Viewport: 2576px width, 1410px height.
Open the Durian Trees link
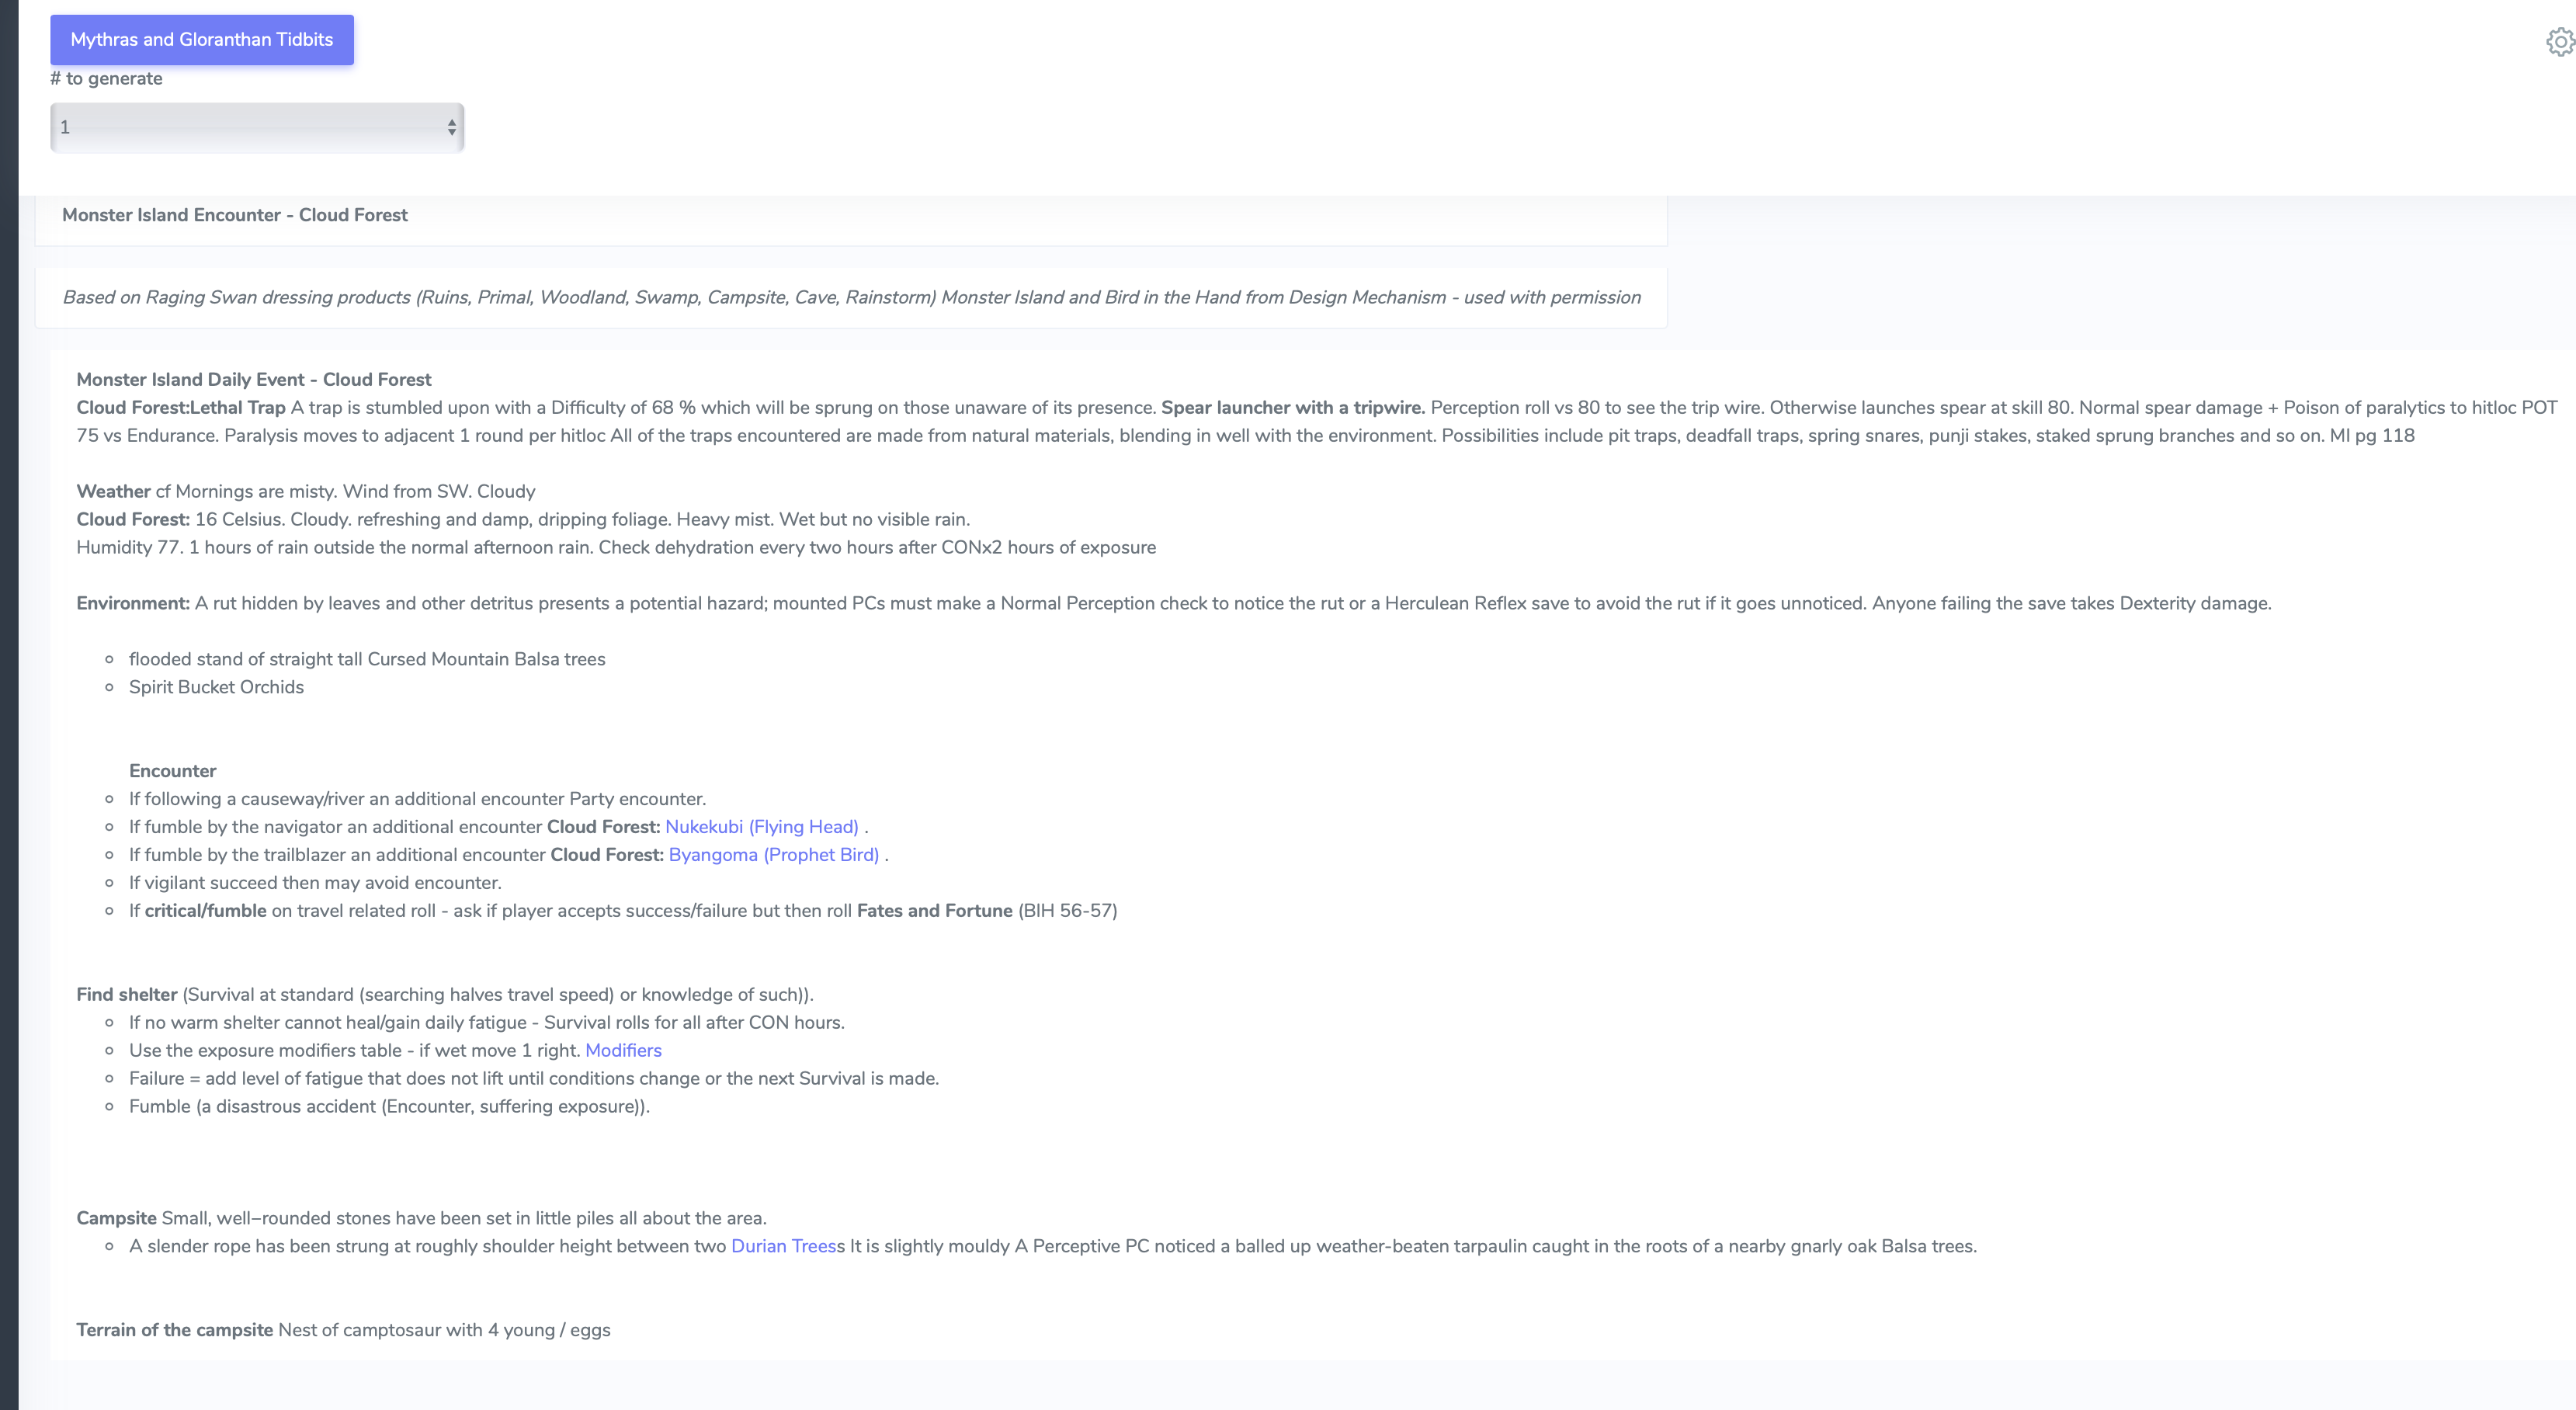[x=783, y=1246]
